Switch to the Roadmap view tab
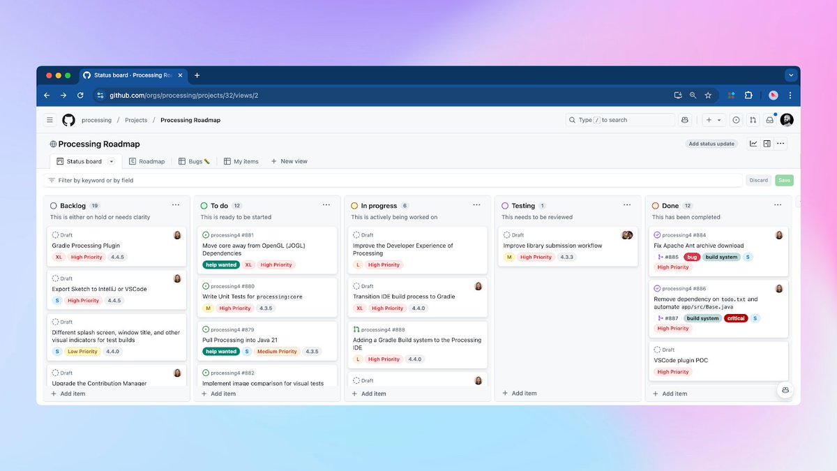The image size is (837, 471). tap(146, 161)
